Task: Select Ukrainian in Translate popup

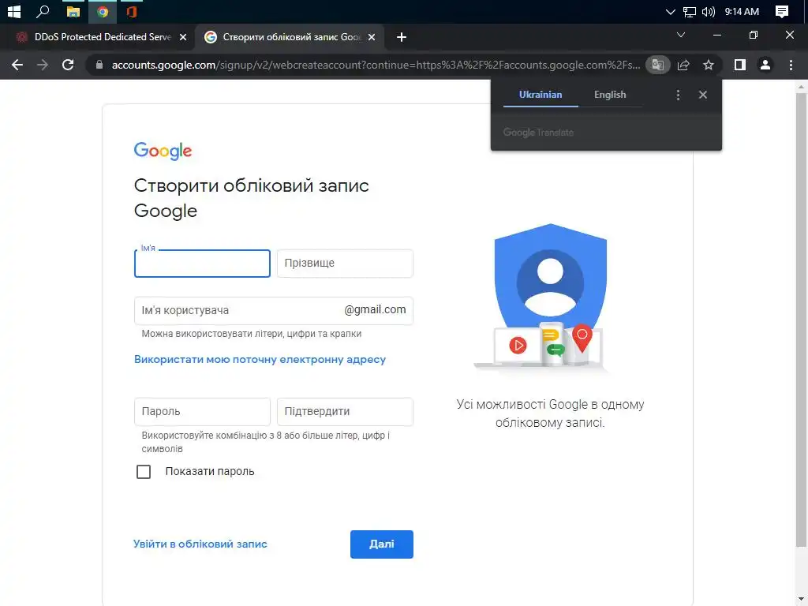Action: click(x=541, y=95)
